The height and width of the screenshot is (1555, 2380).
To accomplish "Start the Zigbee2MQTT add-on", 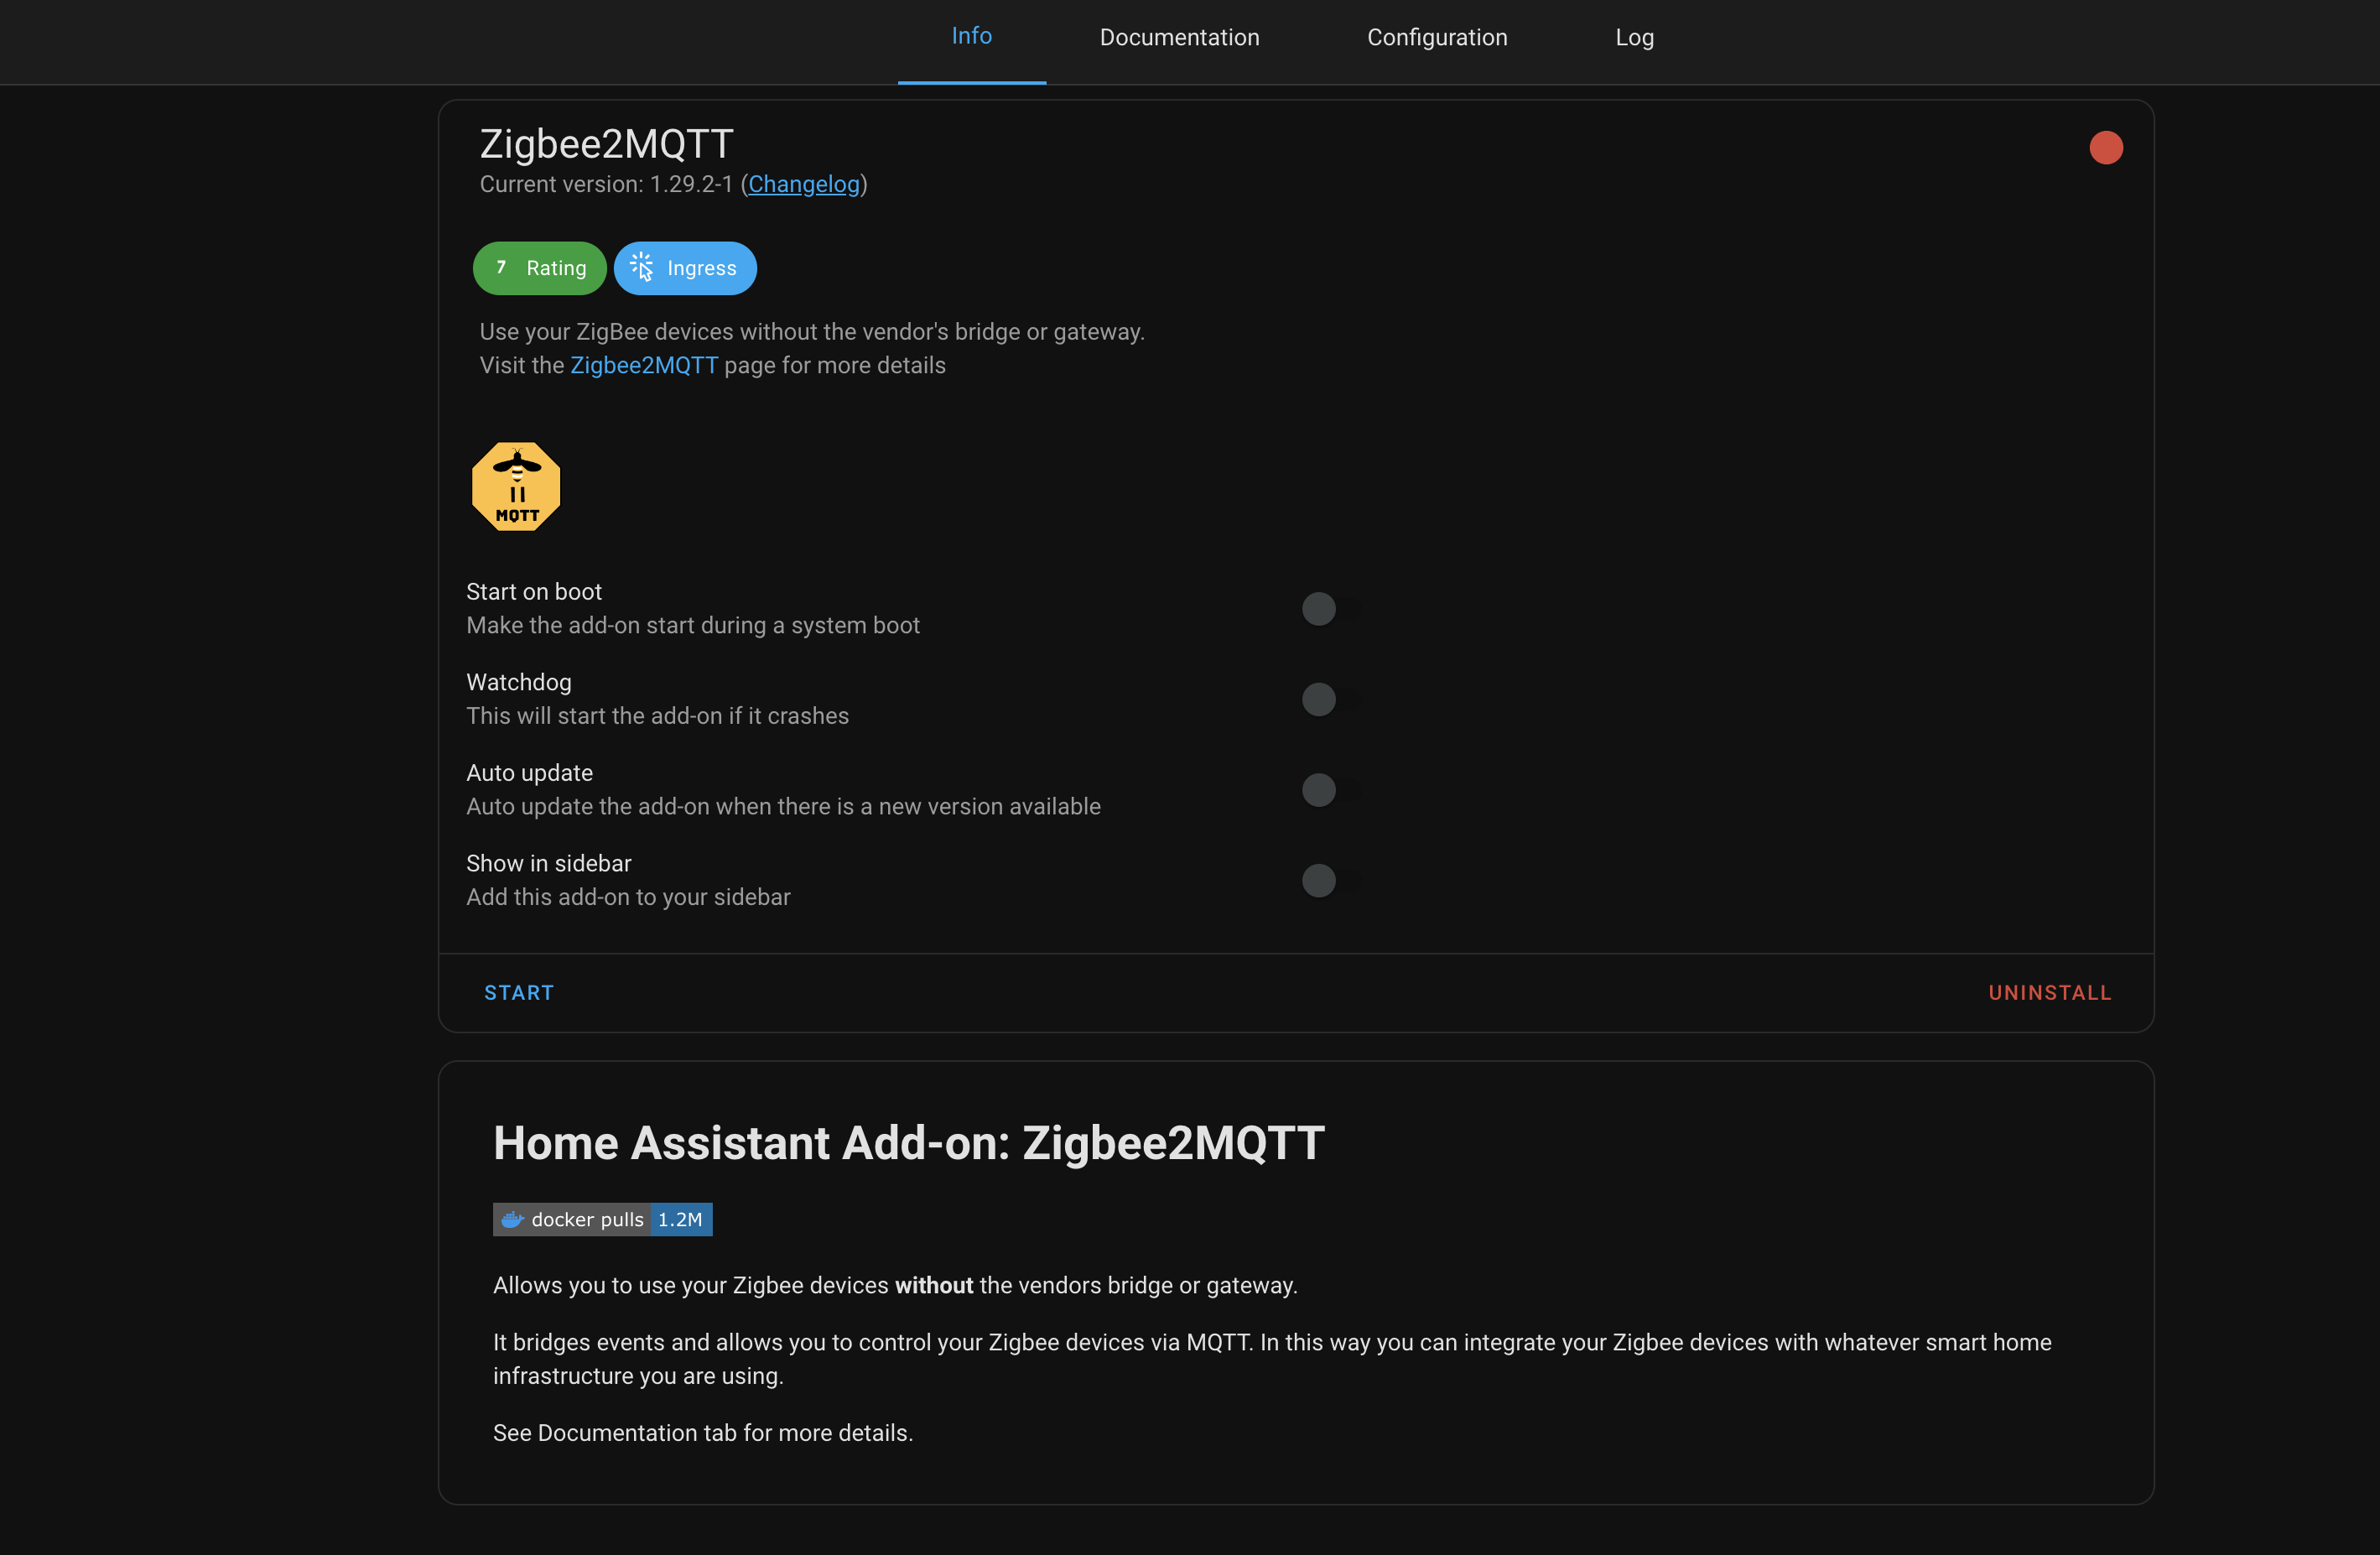I will (519, 992).
